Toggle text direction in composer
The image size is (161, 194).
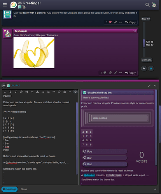click(54, 92)
